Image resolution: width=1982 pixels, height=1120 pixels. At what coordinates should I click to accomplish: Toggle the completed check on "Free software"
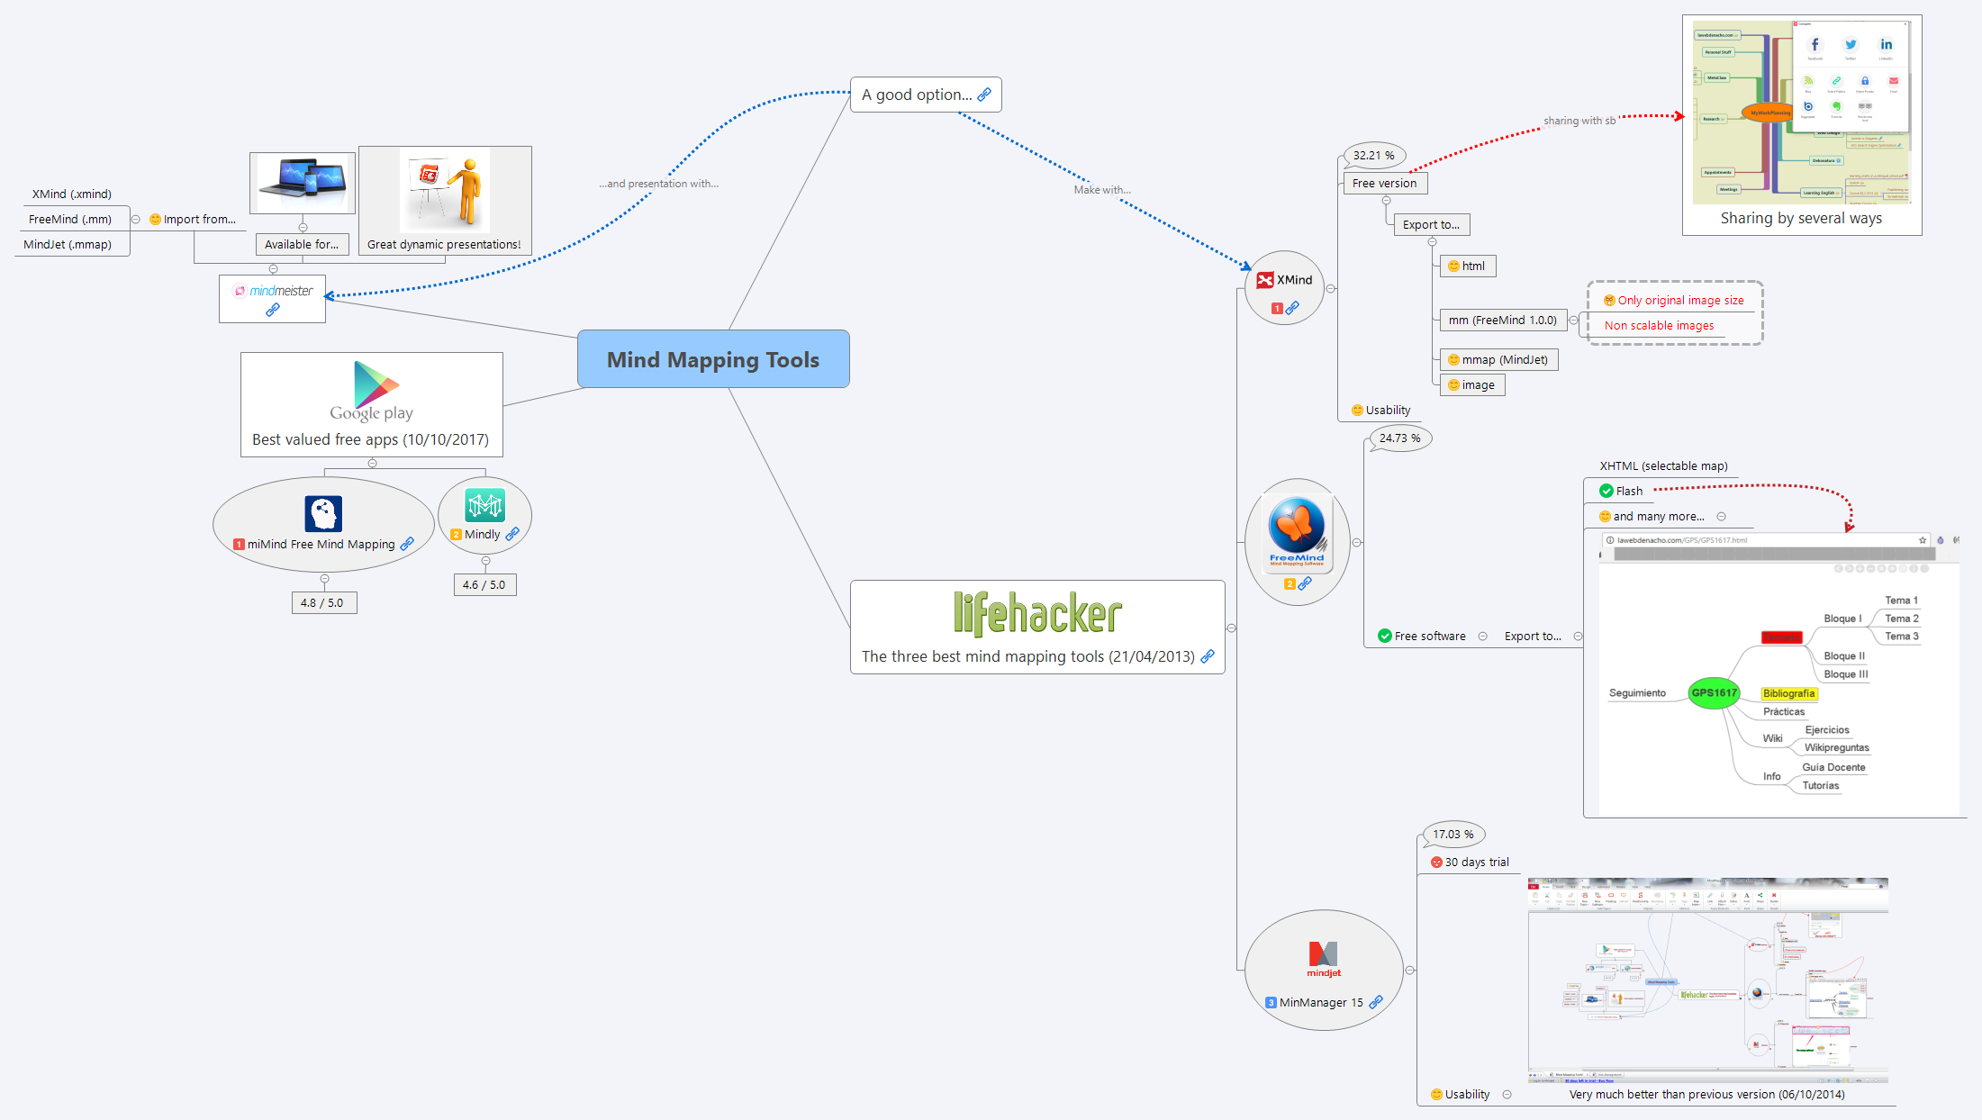point(1384,636)
